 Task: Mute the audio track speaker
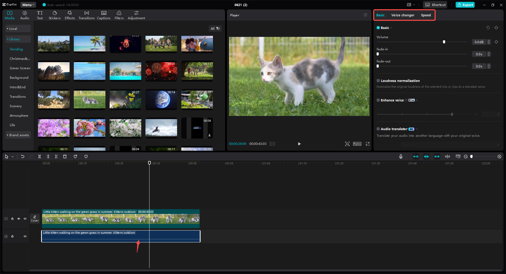pos(25,236)
